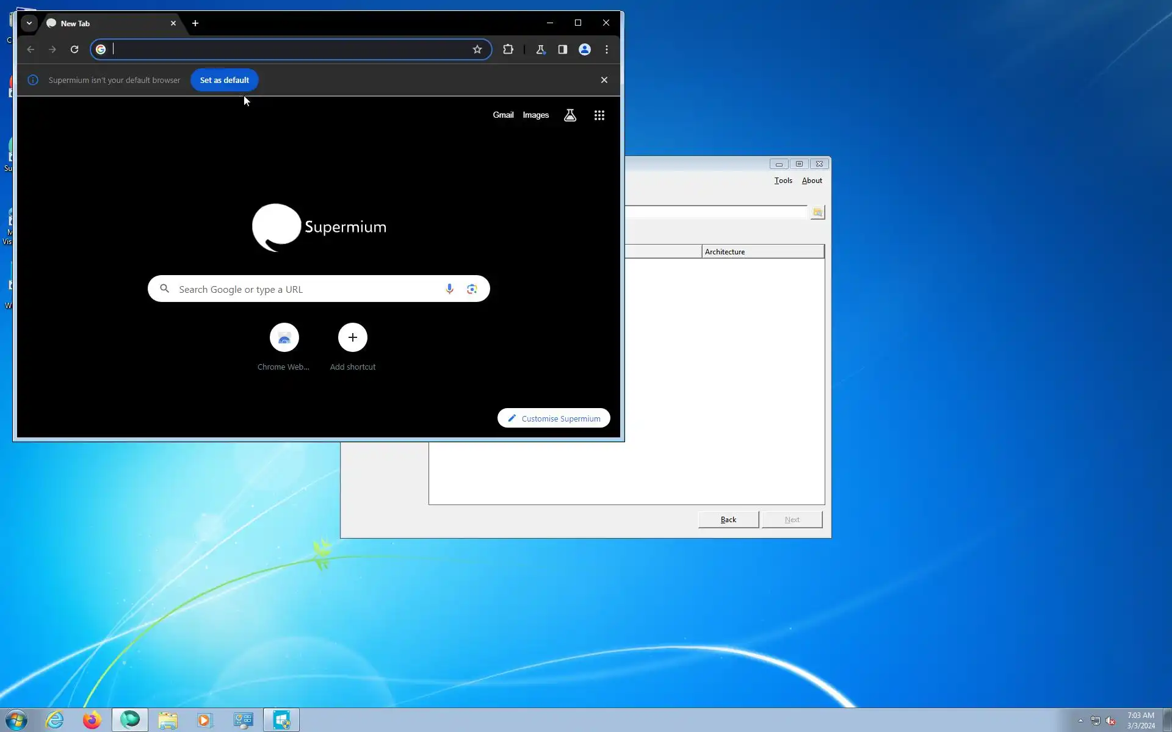Start voice search with microphone icon
The height and width of the screenshot is (732, 1172).
(449, 289)
